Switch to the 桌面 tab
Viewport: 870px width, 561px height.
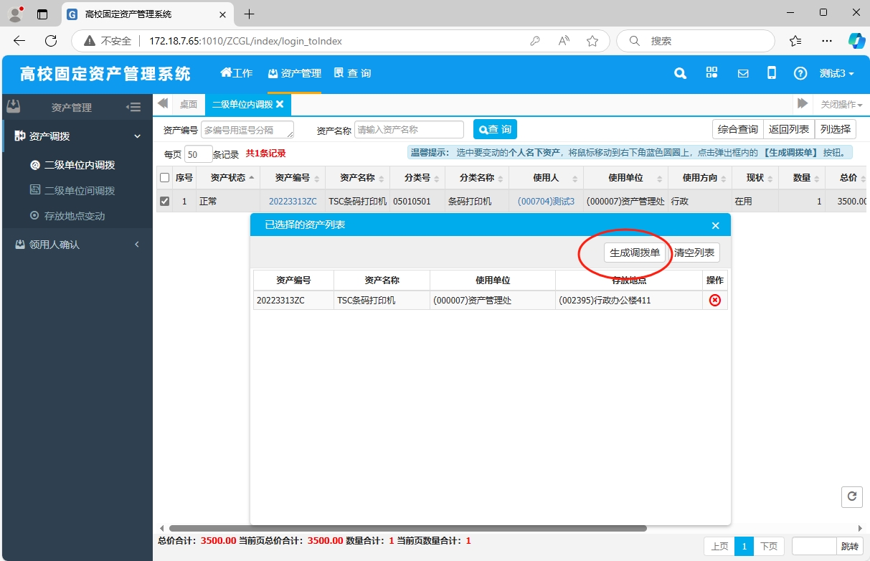click(x=188, y=105)
